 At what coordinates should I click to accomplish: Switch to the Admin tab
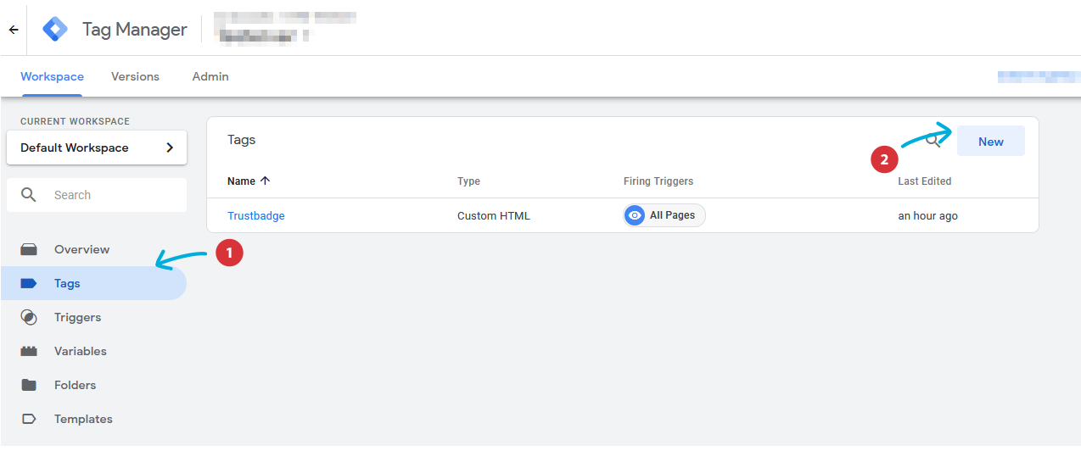[210, 76]
